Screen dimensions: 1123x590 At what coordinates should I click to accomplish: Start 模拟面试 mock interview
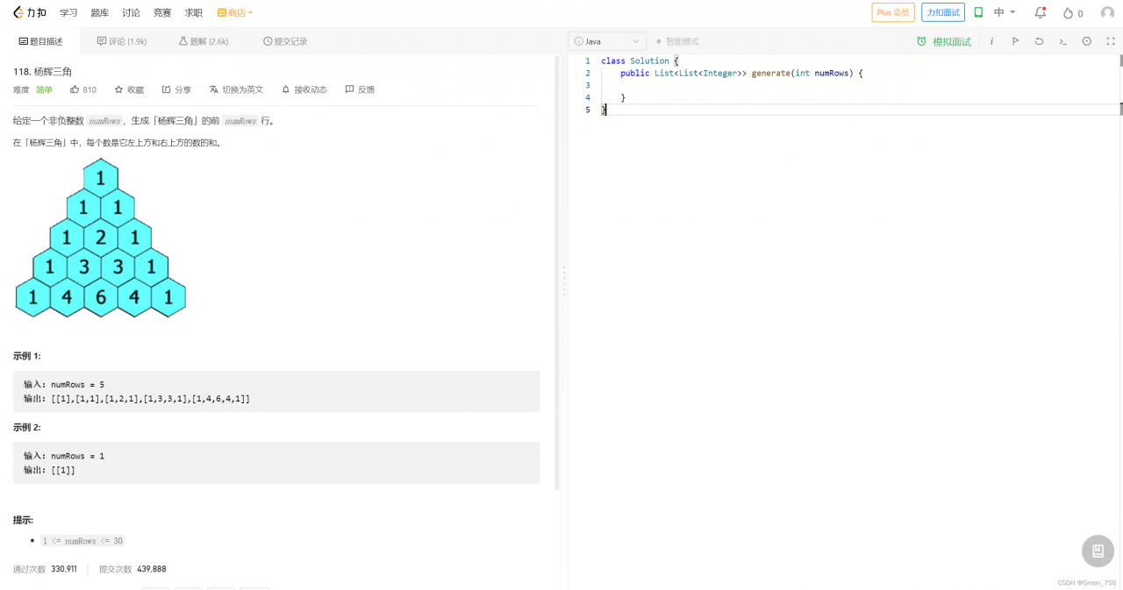point(944,41)
